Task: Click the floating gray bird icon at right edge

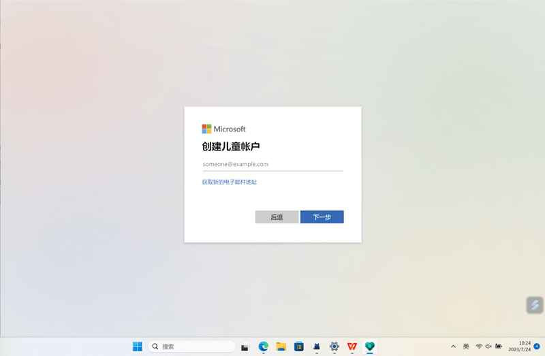Action: click(535, 306)
